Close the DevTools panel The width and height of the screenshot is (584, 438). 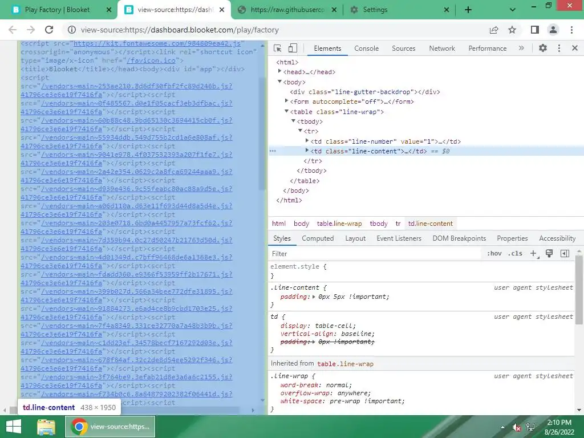(x=575, y=48)
